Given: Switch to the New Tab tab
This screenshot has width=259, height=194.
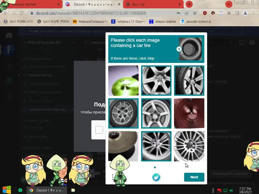Looking at the screenshot, I should click(x=153, y=4).
